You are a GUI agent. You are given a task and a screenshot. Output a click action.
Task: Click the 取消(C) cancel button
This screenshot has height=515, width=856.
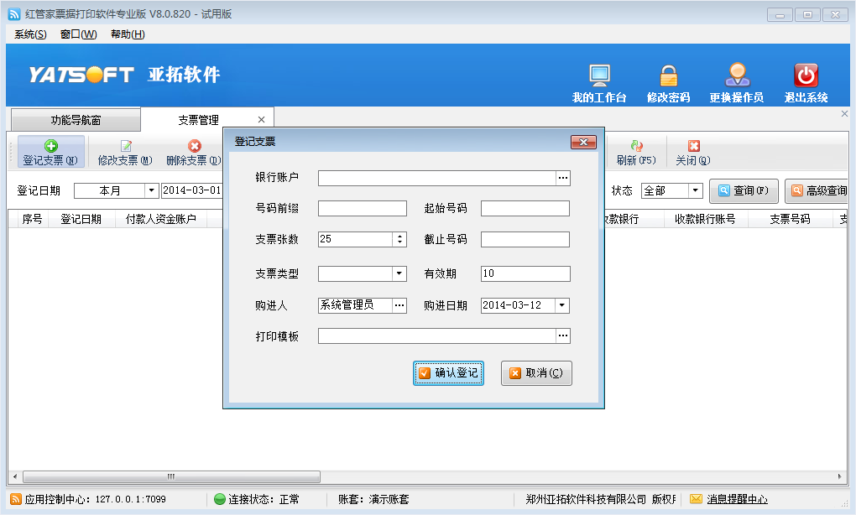coord(535,373)
